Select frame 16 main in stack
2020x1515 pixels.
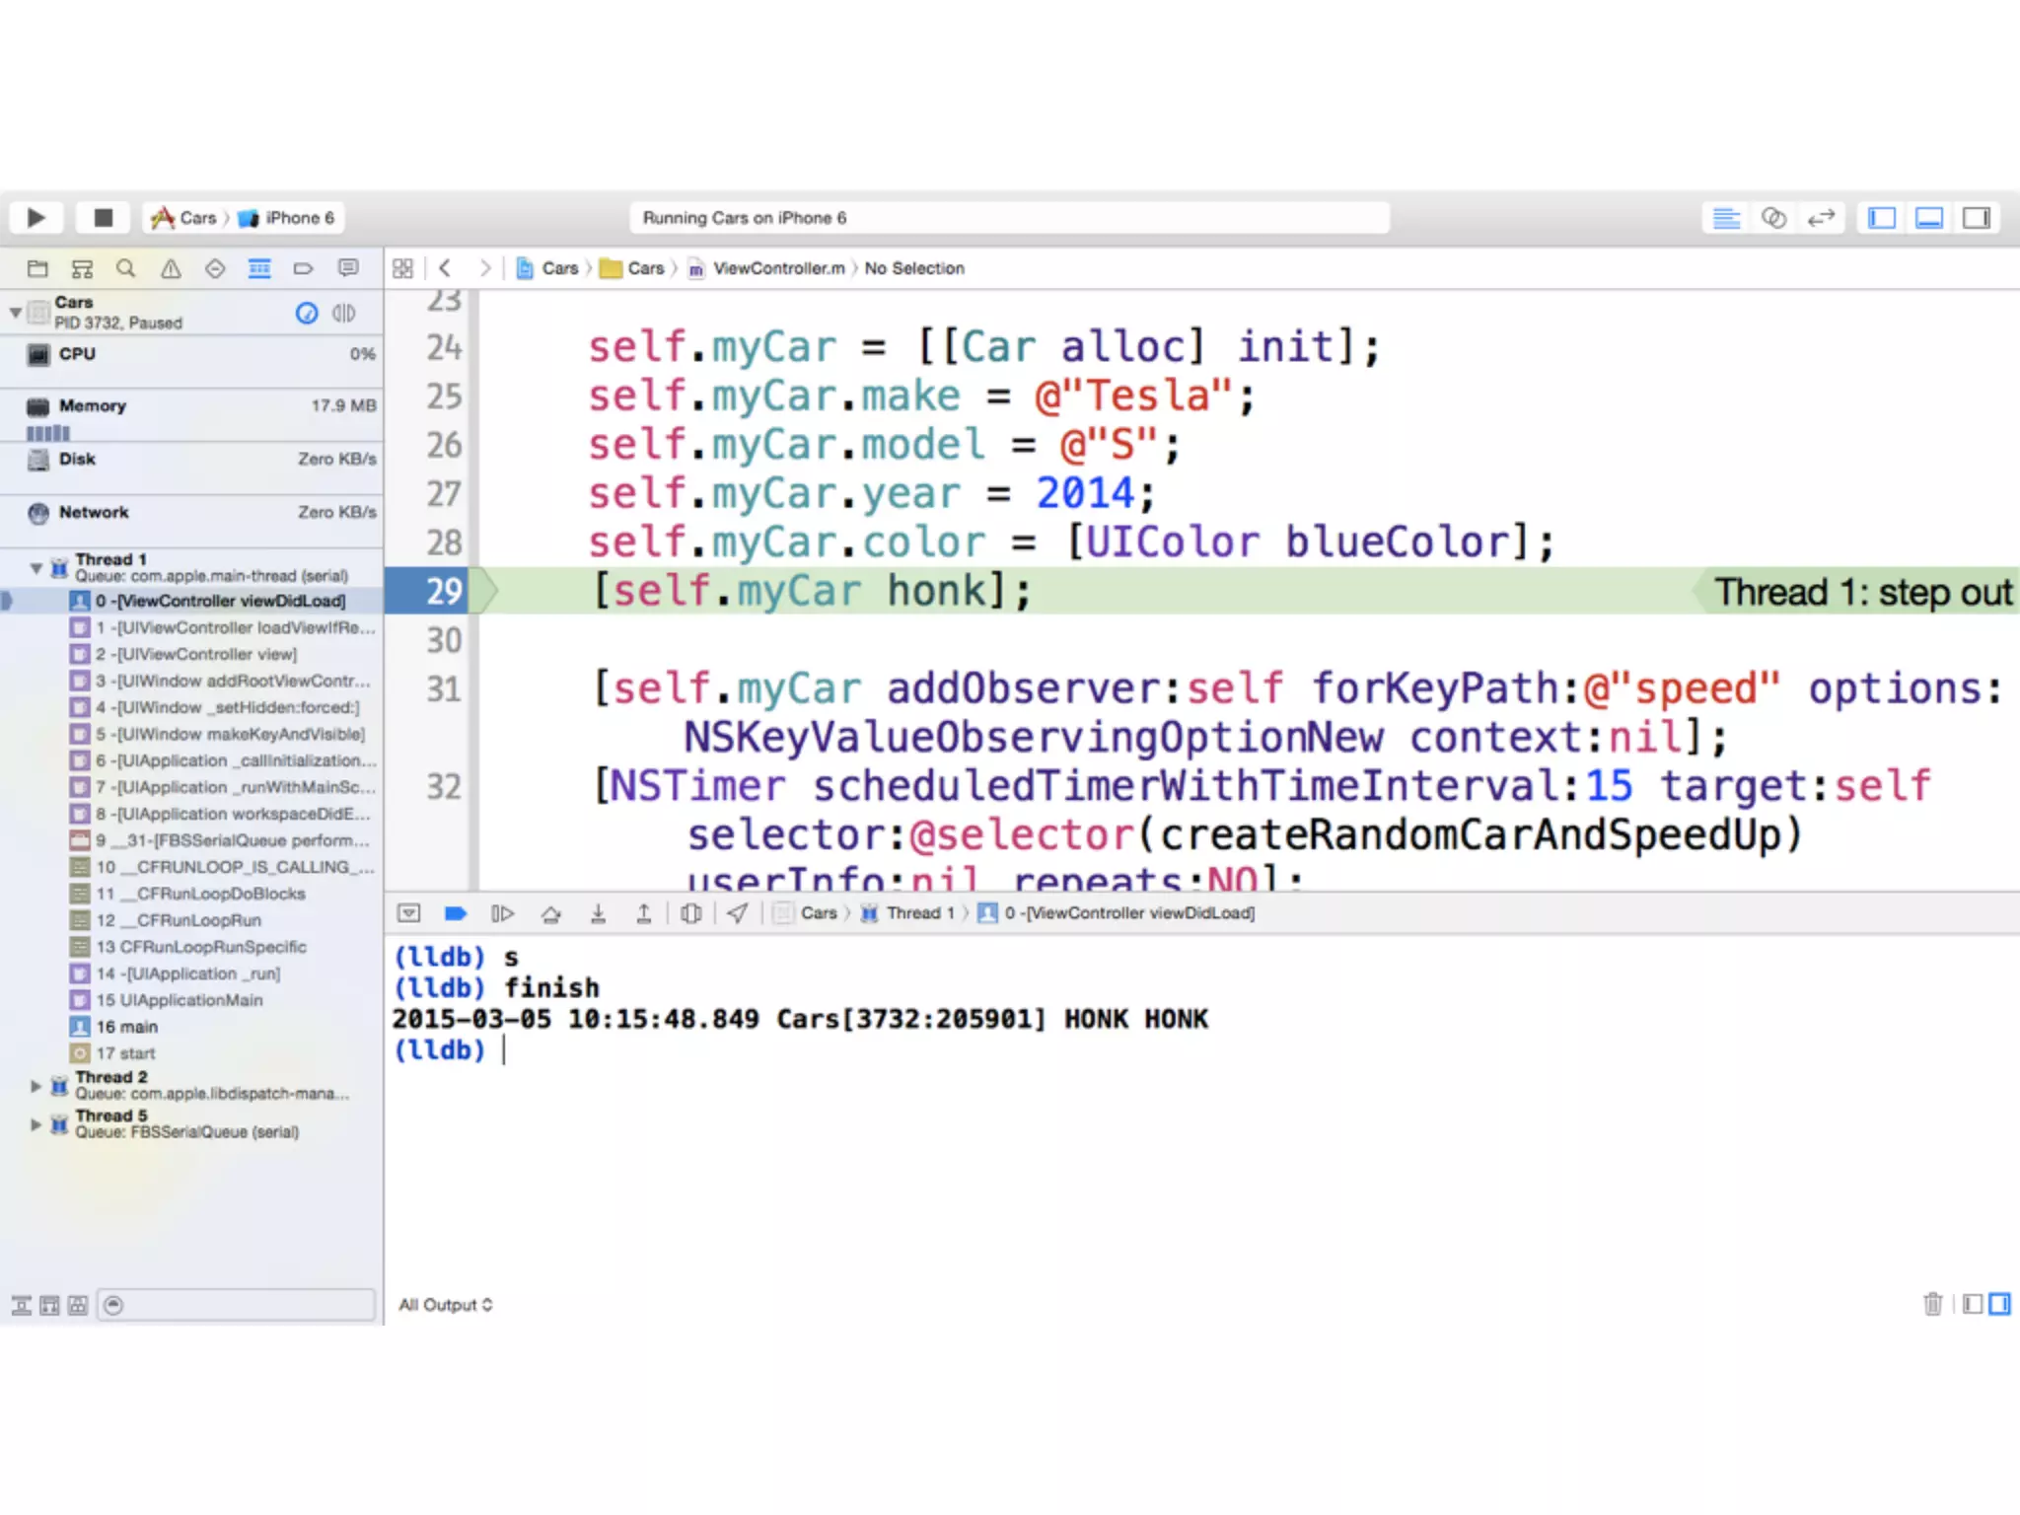pos(126,1026)
